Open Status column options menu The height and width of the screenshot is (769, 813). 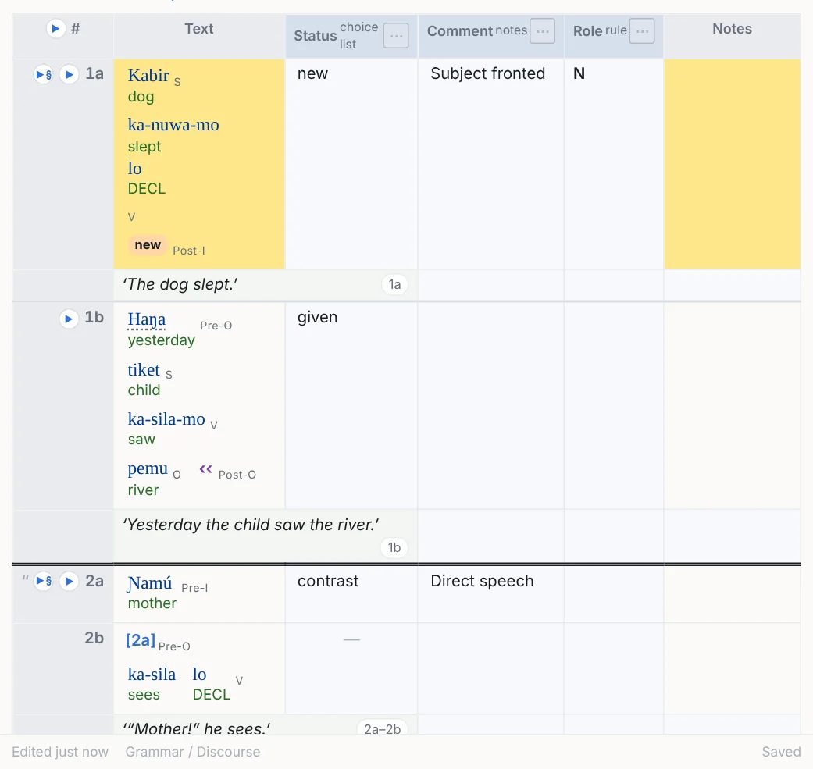(396, 36)
